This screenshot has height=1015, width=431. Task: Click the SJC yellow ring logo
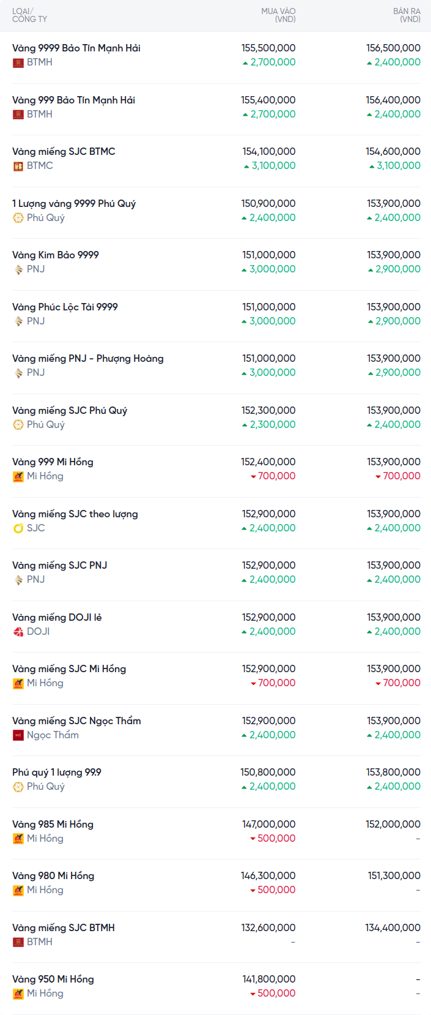coord(18,528)
